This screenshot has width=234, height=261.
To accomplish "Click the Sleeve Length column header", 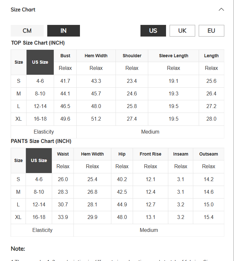I will click(x=173, y=56).
